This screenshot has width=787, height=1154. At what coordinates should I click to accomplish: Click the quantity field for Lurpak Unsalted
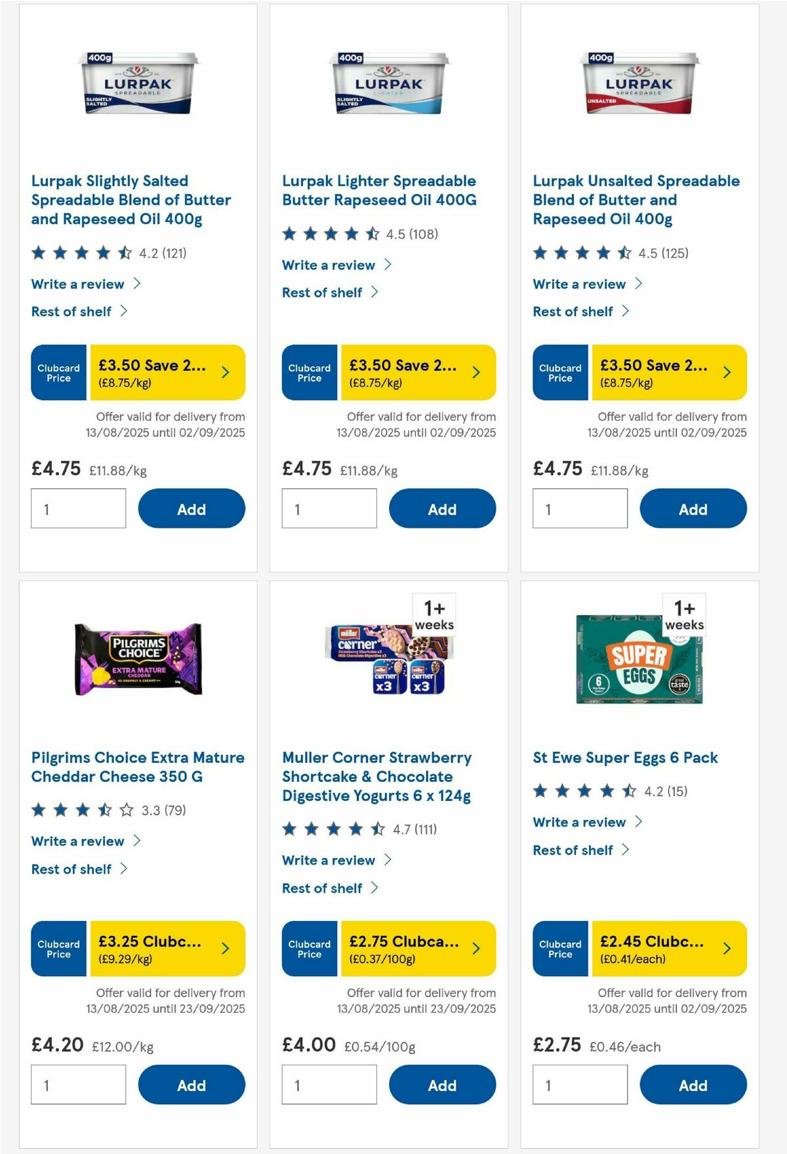[579, 508]
